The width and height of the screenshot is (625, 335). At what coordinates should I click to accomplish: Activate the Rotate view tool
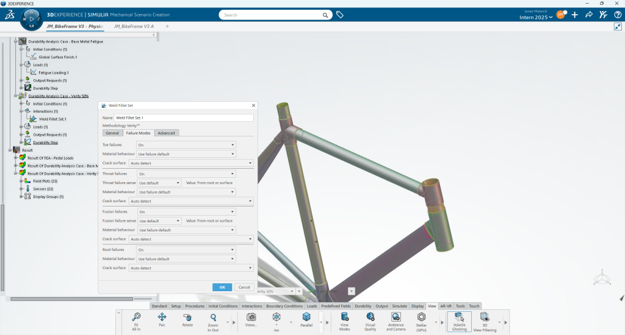[x=187, y=317]
